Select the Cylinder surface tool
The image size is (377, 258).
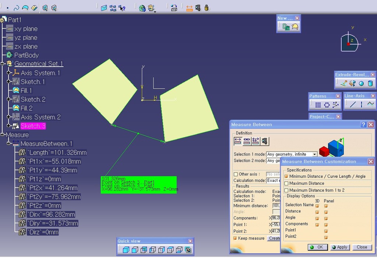click(370, 84)
